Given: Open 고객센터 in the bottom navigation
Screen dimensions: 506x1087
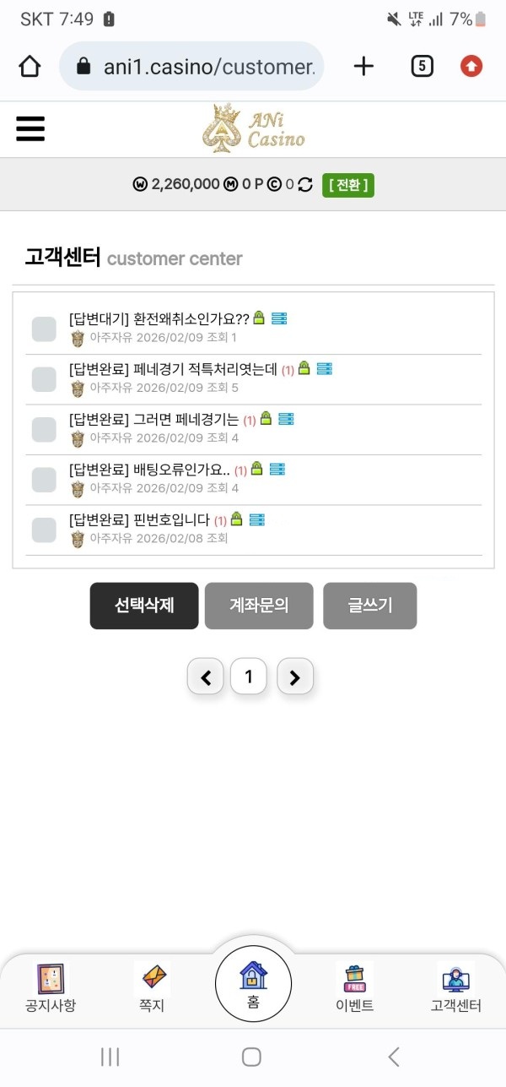Looking at the screenshot, I should pos(455,985).
